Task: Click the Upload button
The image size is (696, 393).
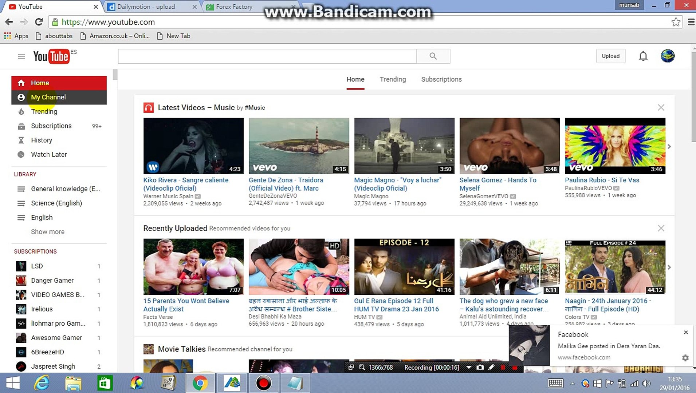Action: pos(610,56)
